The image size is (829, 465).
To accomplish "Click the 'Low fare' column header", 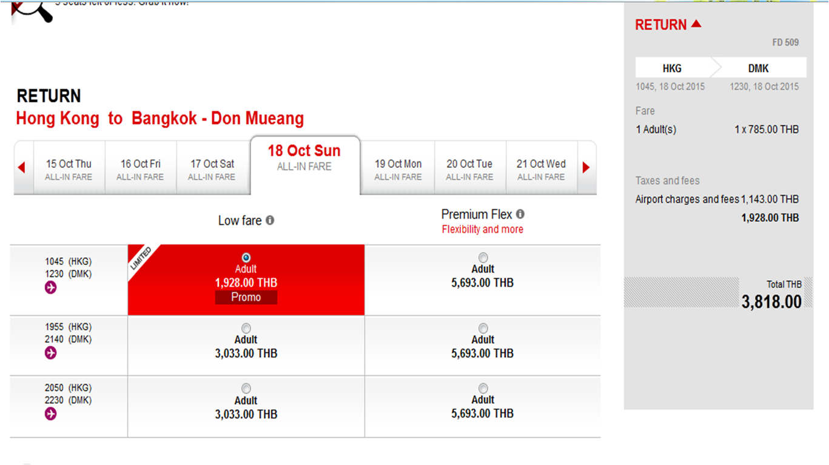I will (240, 221).
